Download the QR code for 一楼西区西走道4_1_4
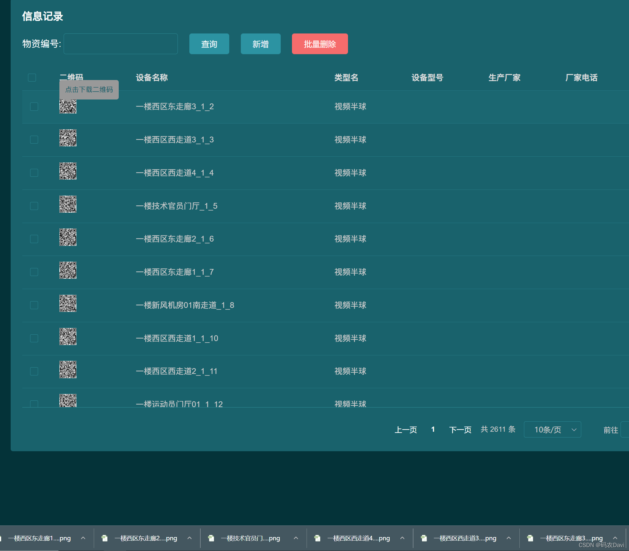Viewport: 629px width, 551px height. tap(68, 171)
